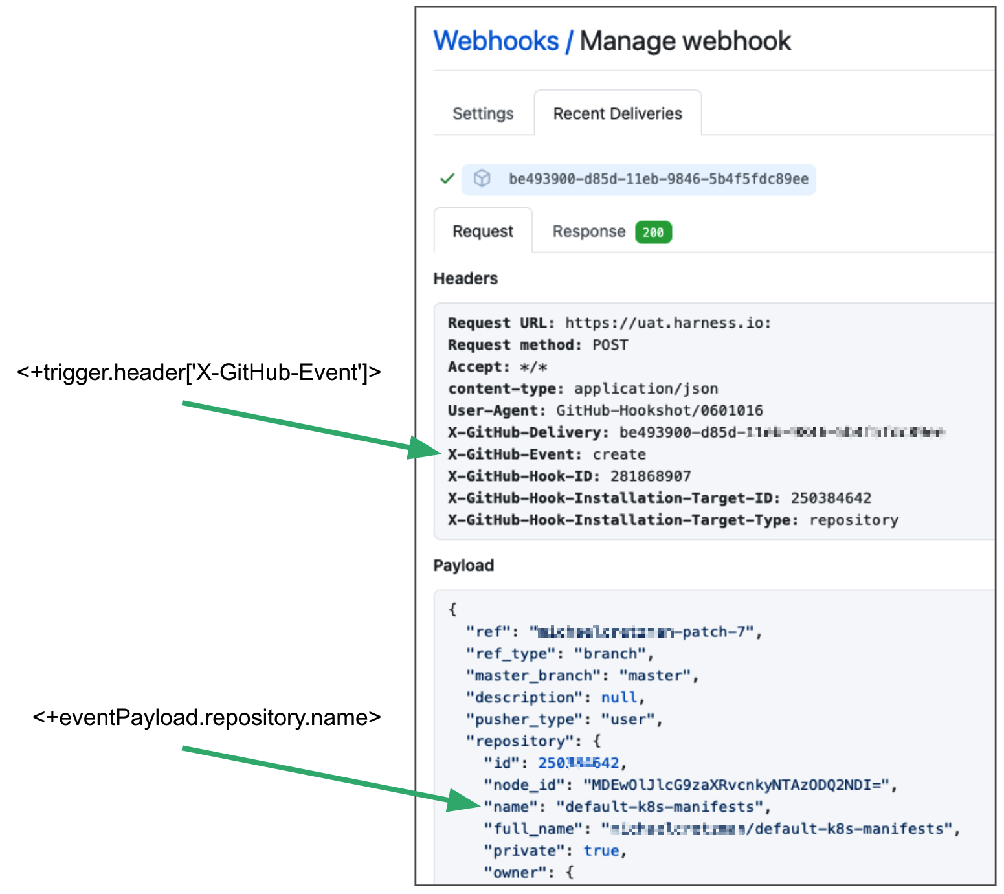The image size is (1004, 894).
Task: Click the Headers section label
Action: click(x=465, y=278)
